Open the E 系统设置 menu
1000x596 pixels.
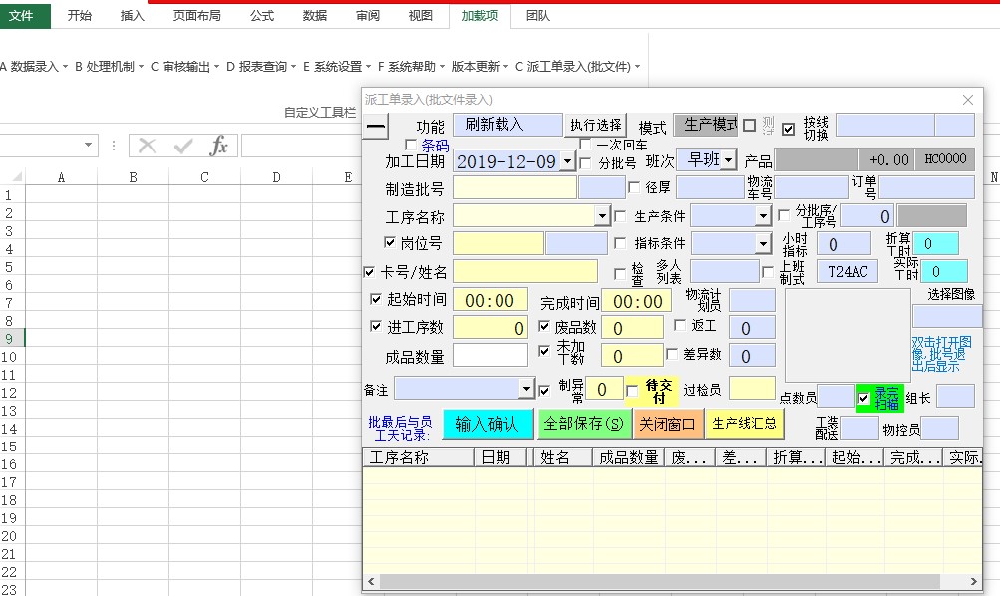point(337,67)
